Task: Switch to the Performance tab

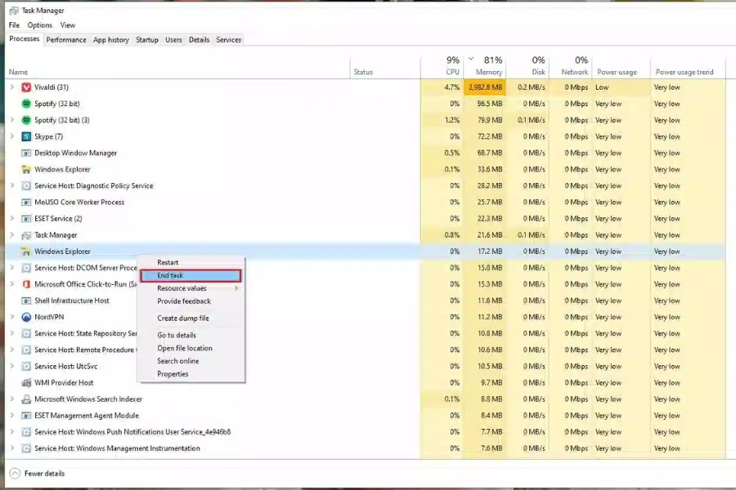Action: click(66, 39)
